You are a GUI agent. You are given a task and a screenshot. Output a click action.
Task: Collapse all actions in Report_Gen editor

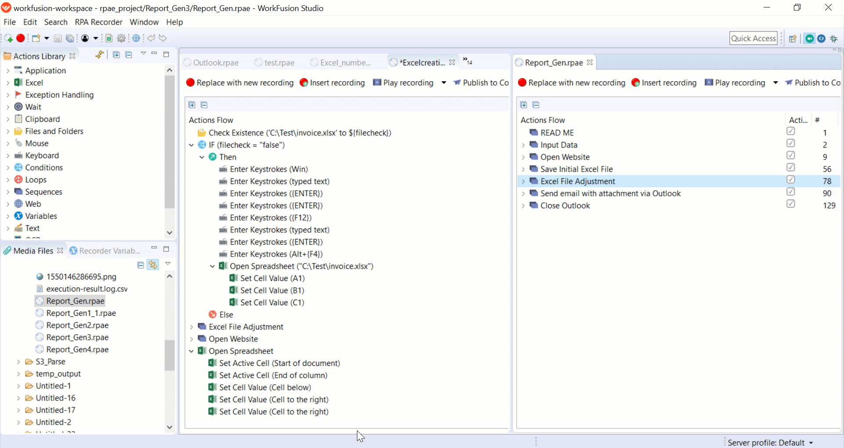(x=536, y=105)
